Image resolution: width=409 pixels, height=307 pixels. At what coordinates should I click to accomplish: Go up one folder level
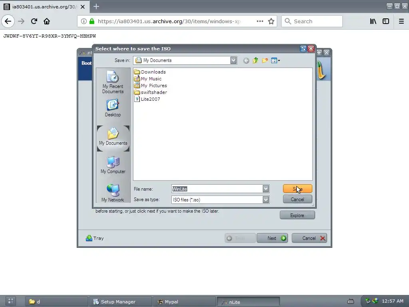coord(255,61)
